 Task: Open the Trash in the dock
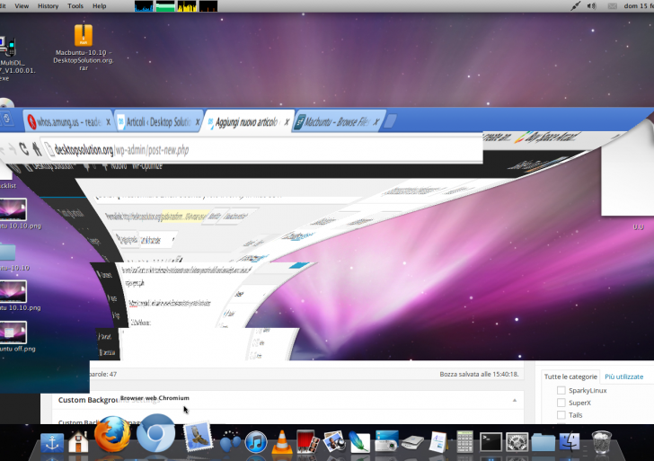click(601, 441)
